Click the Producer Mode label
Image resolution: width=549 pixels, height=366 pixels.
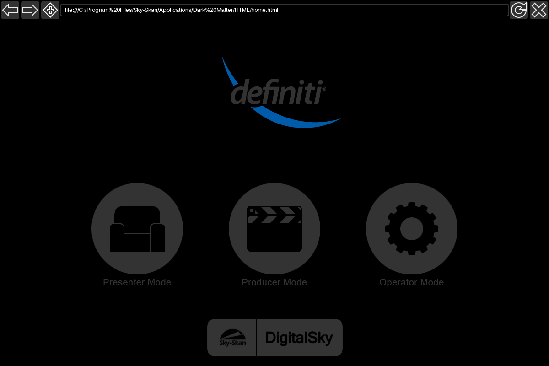click(274, 282)
